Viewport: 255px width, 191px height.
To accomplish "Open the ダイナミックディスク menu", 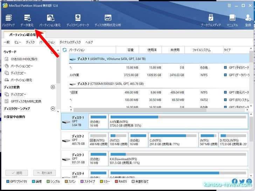I will (70, 42).
